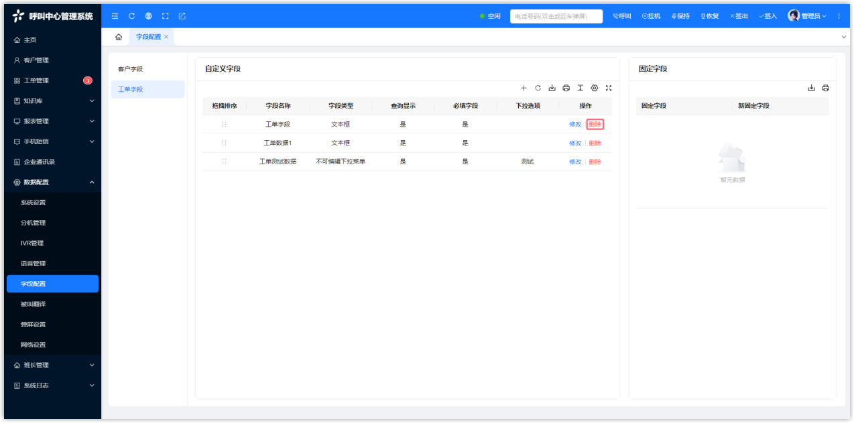Refresh the 自定义字段 table with the reload icon
Viewport: 854px width, 423px height.
click(x=538, y=88)
